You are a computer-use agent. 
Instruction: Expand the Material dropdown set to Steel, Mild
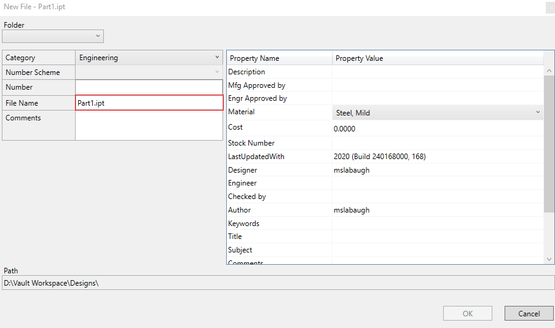click(x=438, y=112)
